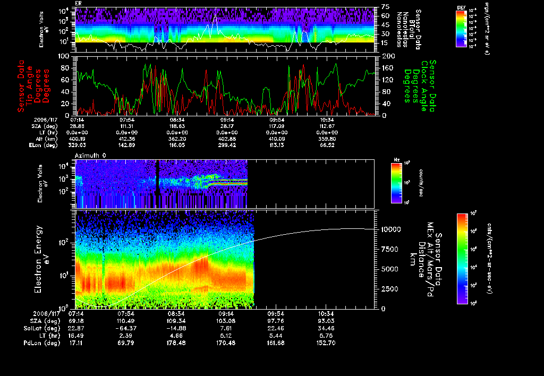Click the 'PdLon (deg)' row label
The width and height of the screenshot is (544, 376).
[42, 343]
